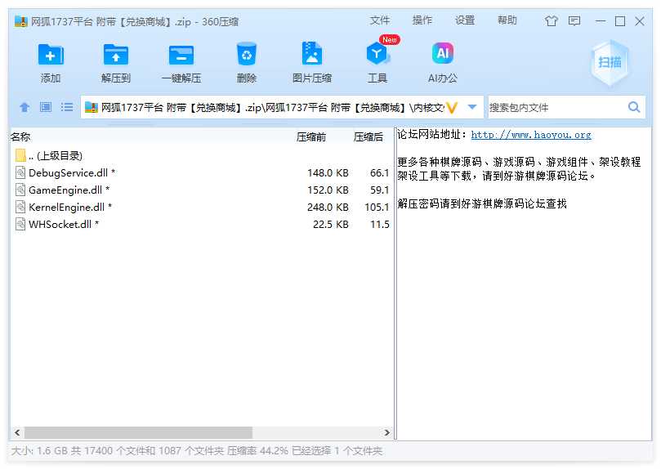Switch to list view mode
Image resolution: width=661 pixels, height=469 pixels.
point(67,107)
